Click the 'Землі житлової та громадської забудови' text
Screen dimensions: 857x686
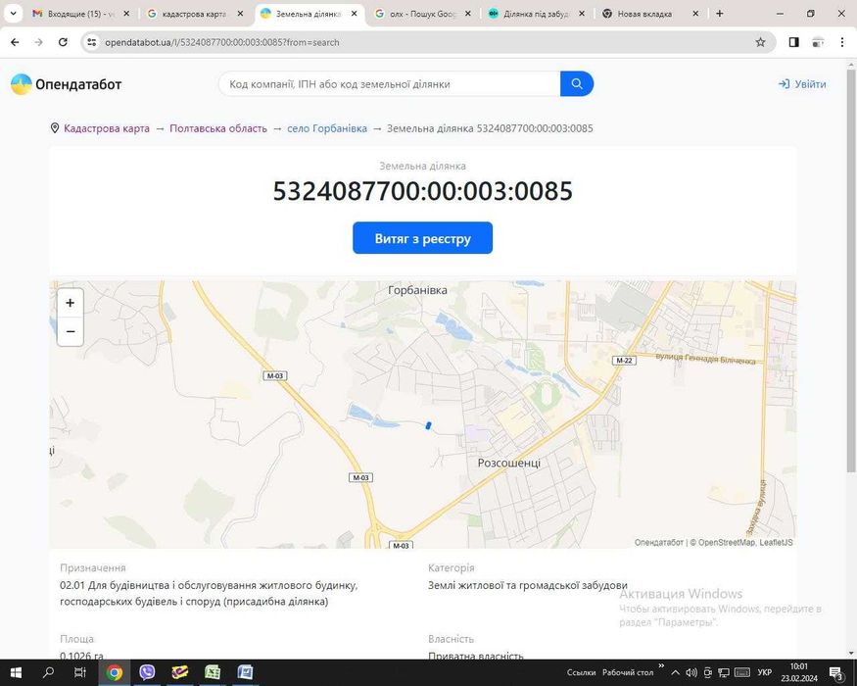point(528,585)
